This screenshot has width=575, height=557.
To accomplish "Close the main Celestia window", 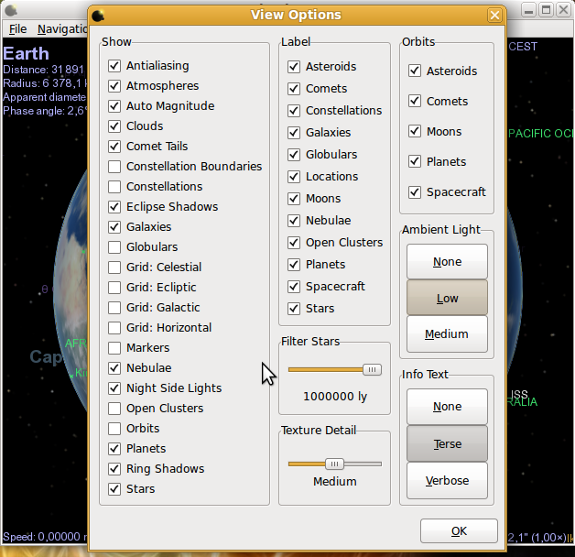I will (x=564, y=10).
